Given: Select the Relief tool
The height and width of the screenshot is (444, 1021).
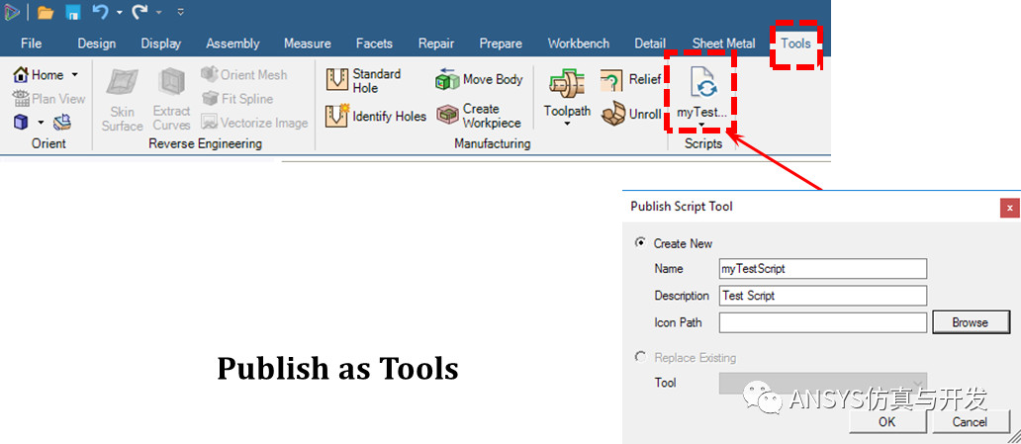Looking at the screenshot, I should point(630,80).
